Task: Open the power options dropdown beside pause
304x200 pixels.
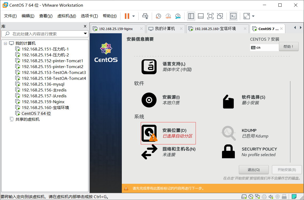Action: tap(134, 16)
